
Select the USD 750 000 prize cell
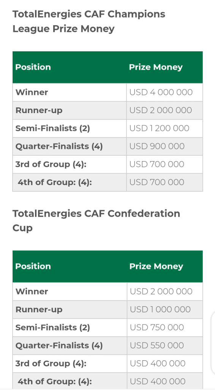[x=157, y=327]
